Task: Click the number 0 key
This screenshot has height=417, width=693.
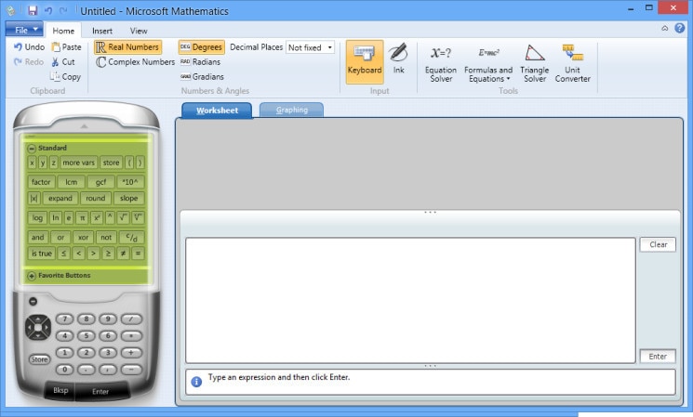Action: (64, 370)
